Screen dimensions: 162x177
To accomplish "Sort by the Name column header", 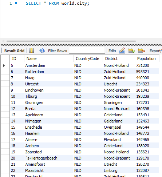I will 49,59.
